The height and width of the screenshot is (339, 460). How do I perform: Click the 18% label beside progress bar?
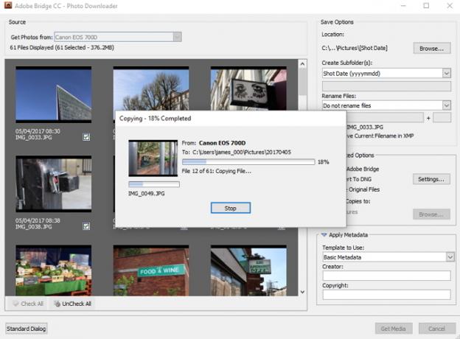[x=324, y=162]
